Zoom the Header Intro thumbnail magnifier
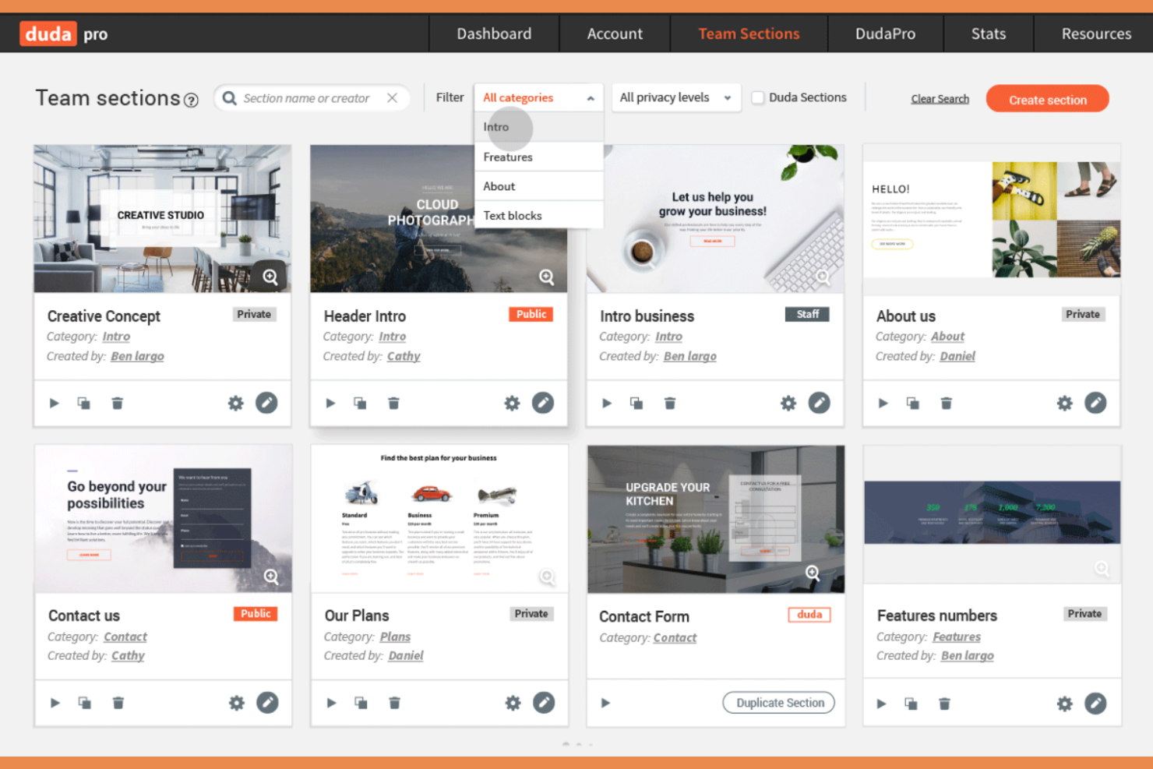 click(x=546, y=277)
